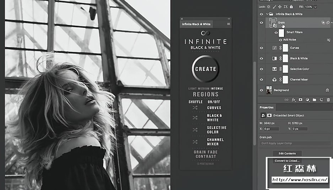Hide the Grain layer
Viewport: 333px width, 190px height.
(x=262, y=23)
